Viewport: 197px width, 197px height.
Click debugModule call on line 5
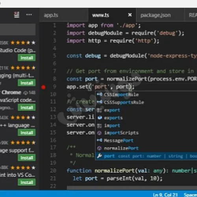(127, 56)
